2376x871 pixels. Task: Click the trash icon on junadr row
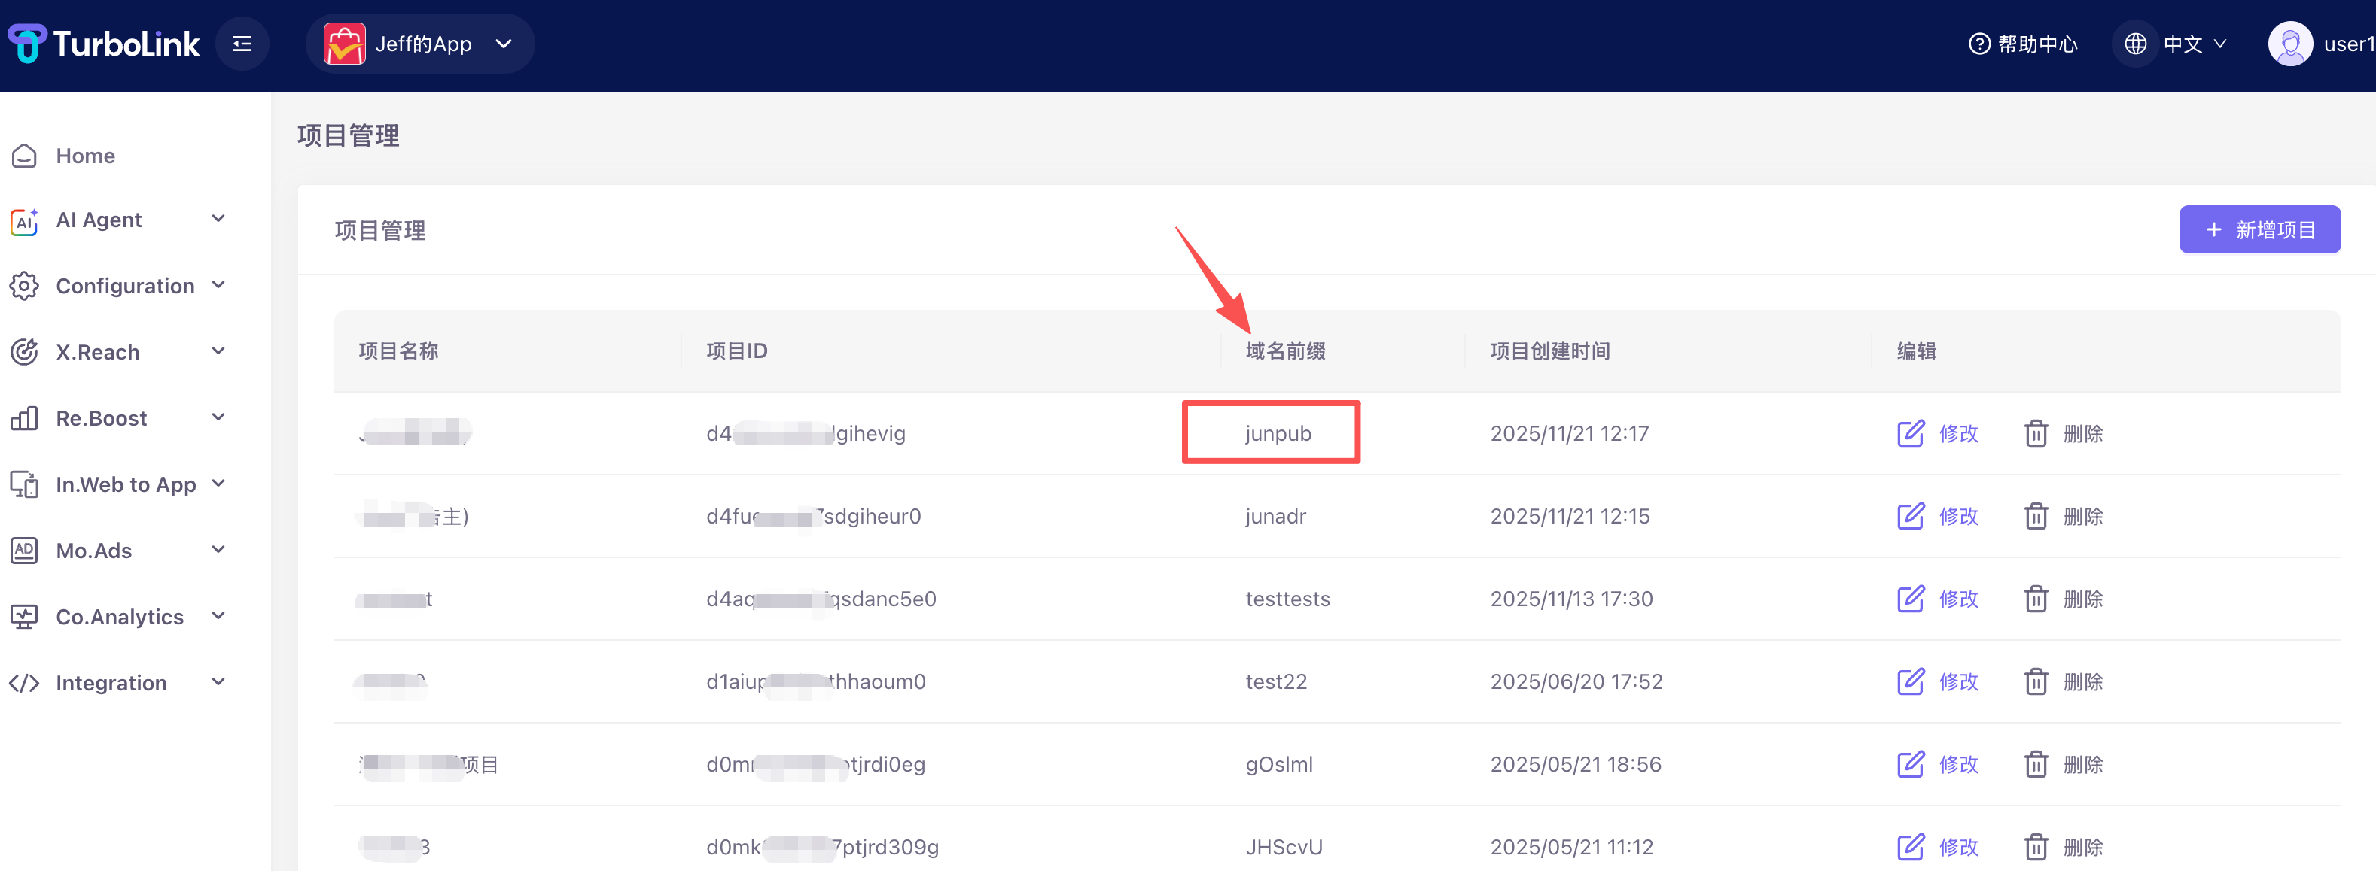click(x=2036, y=516)
